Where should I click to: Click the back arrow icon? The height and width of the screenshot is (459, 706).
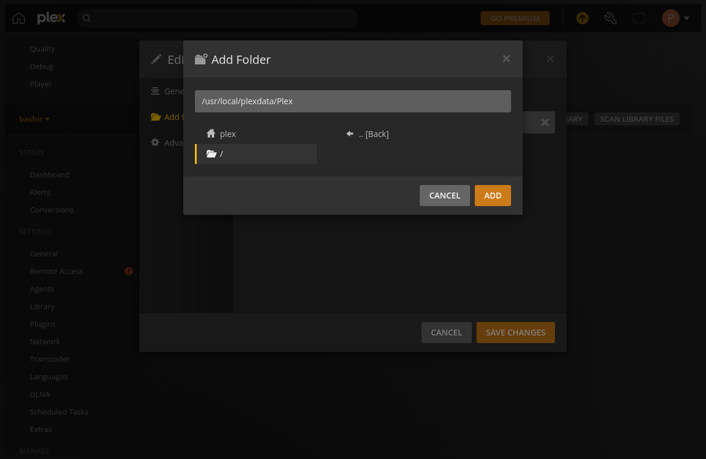tap(349, 133)
